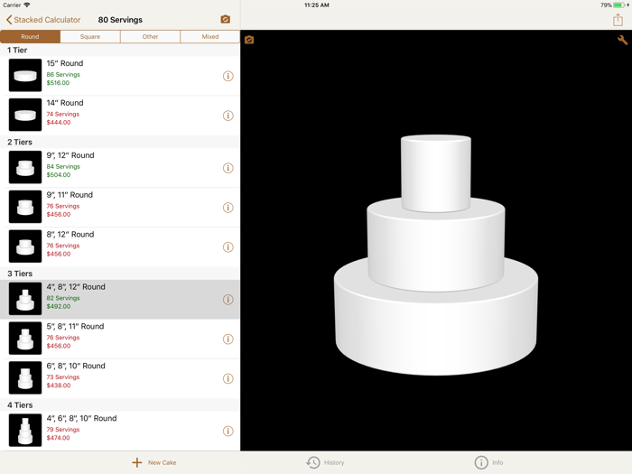Tap the $474.00 price
The image size is (632, 474).
[58, 438]
